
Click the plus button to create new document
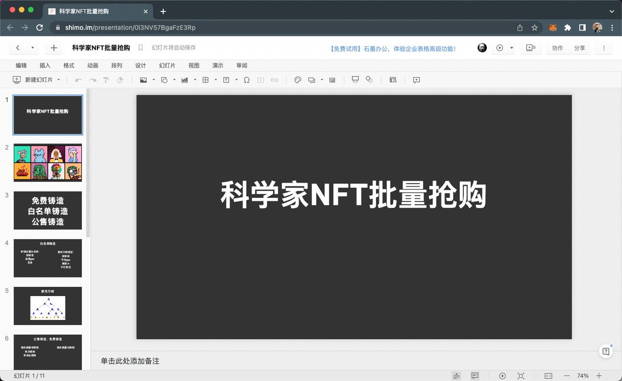point(54,48)
